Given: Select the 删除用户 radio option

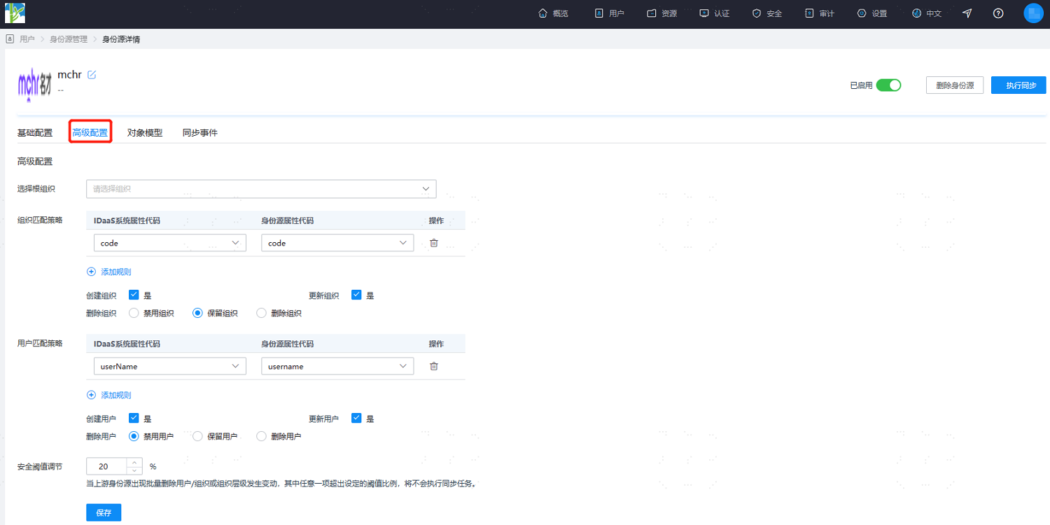Looking at the screenshot, I should [262, 436].
